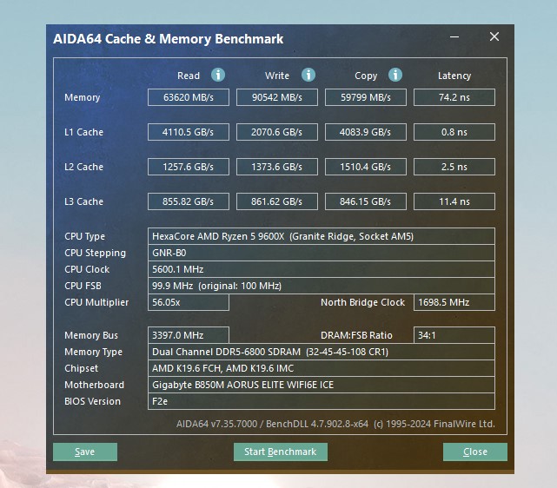Click the Start Benchmark button
557x488 pixels.
[x=281, y=452]
